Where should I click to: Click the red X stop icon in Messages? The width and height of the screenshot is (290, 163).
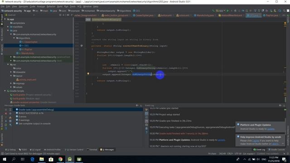pyautogui.click(x=6, y=113)
